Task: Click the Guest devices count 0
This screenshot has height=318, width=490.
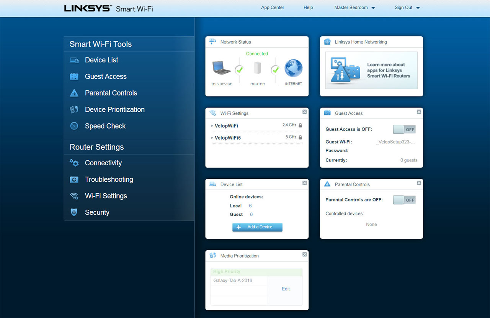Action: pyautogui.click(x=251, y=215)
